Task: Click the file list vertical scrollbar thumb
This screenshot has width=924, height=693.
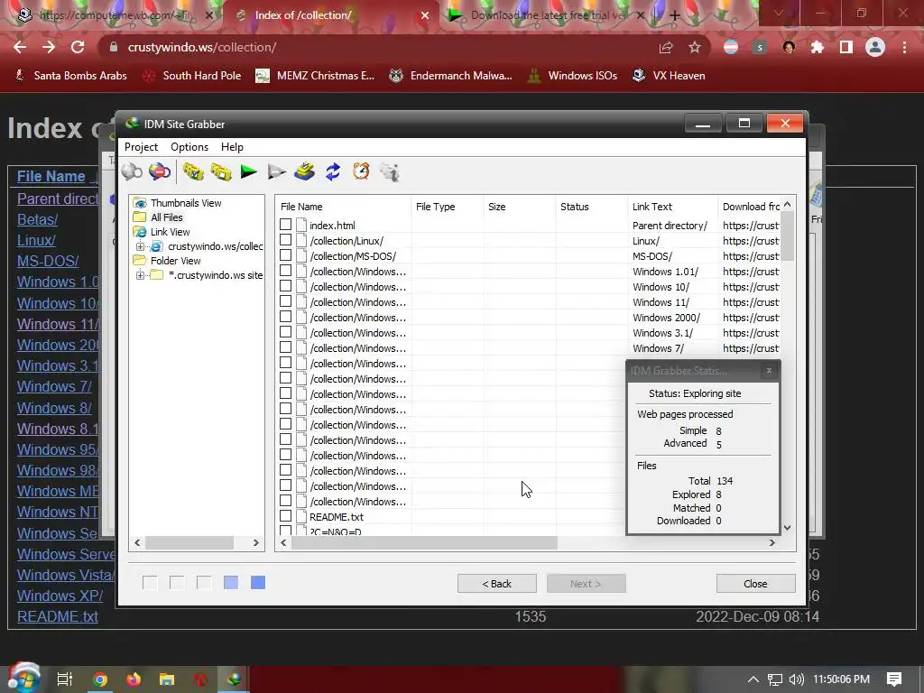Action: click(787, 236)
